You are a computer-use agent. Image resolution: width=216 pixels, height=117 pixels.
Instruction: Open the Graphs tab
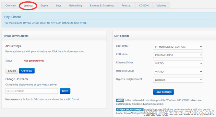tap(44, 6)
